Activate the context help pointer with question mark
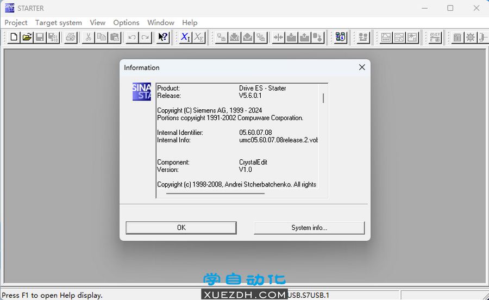 (163, 37)
